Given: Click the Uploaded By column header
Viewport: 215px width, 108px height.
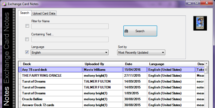Looking at the screenshot, I should 103,64.
